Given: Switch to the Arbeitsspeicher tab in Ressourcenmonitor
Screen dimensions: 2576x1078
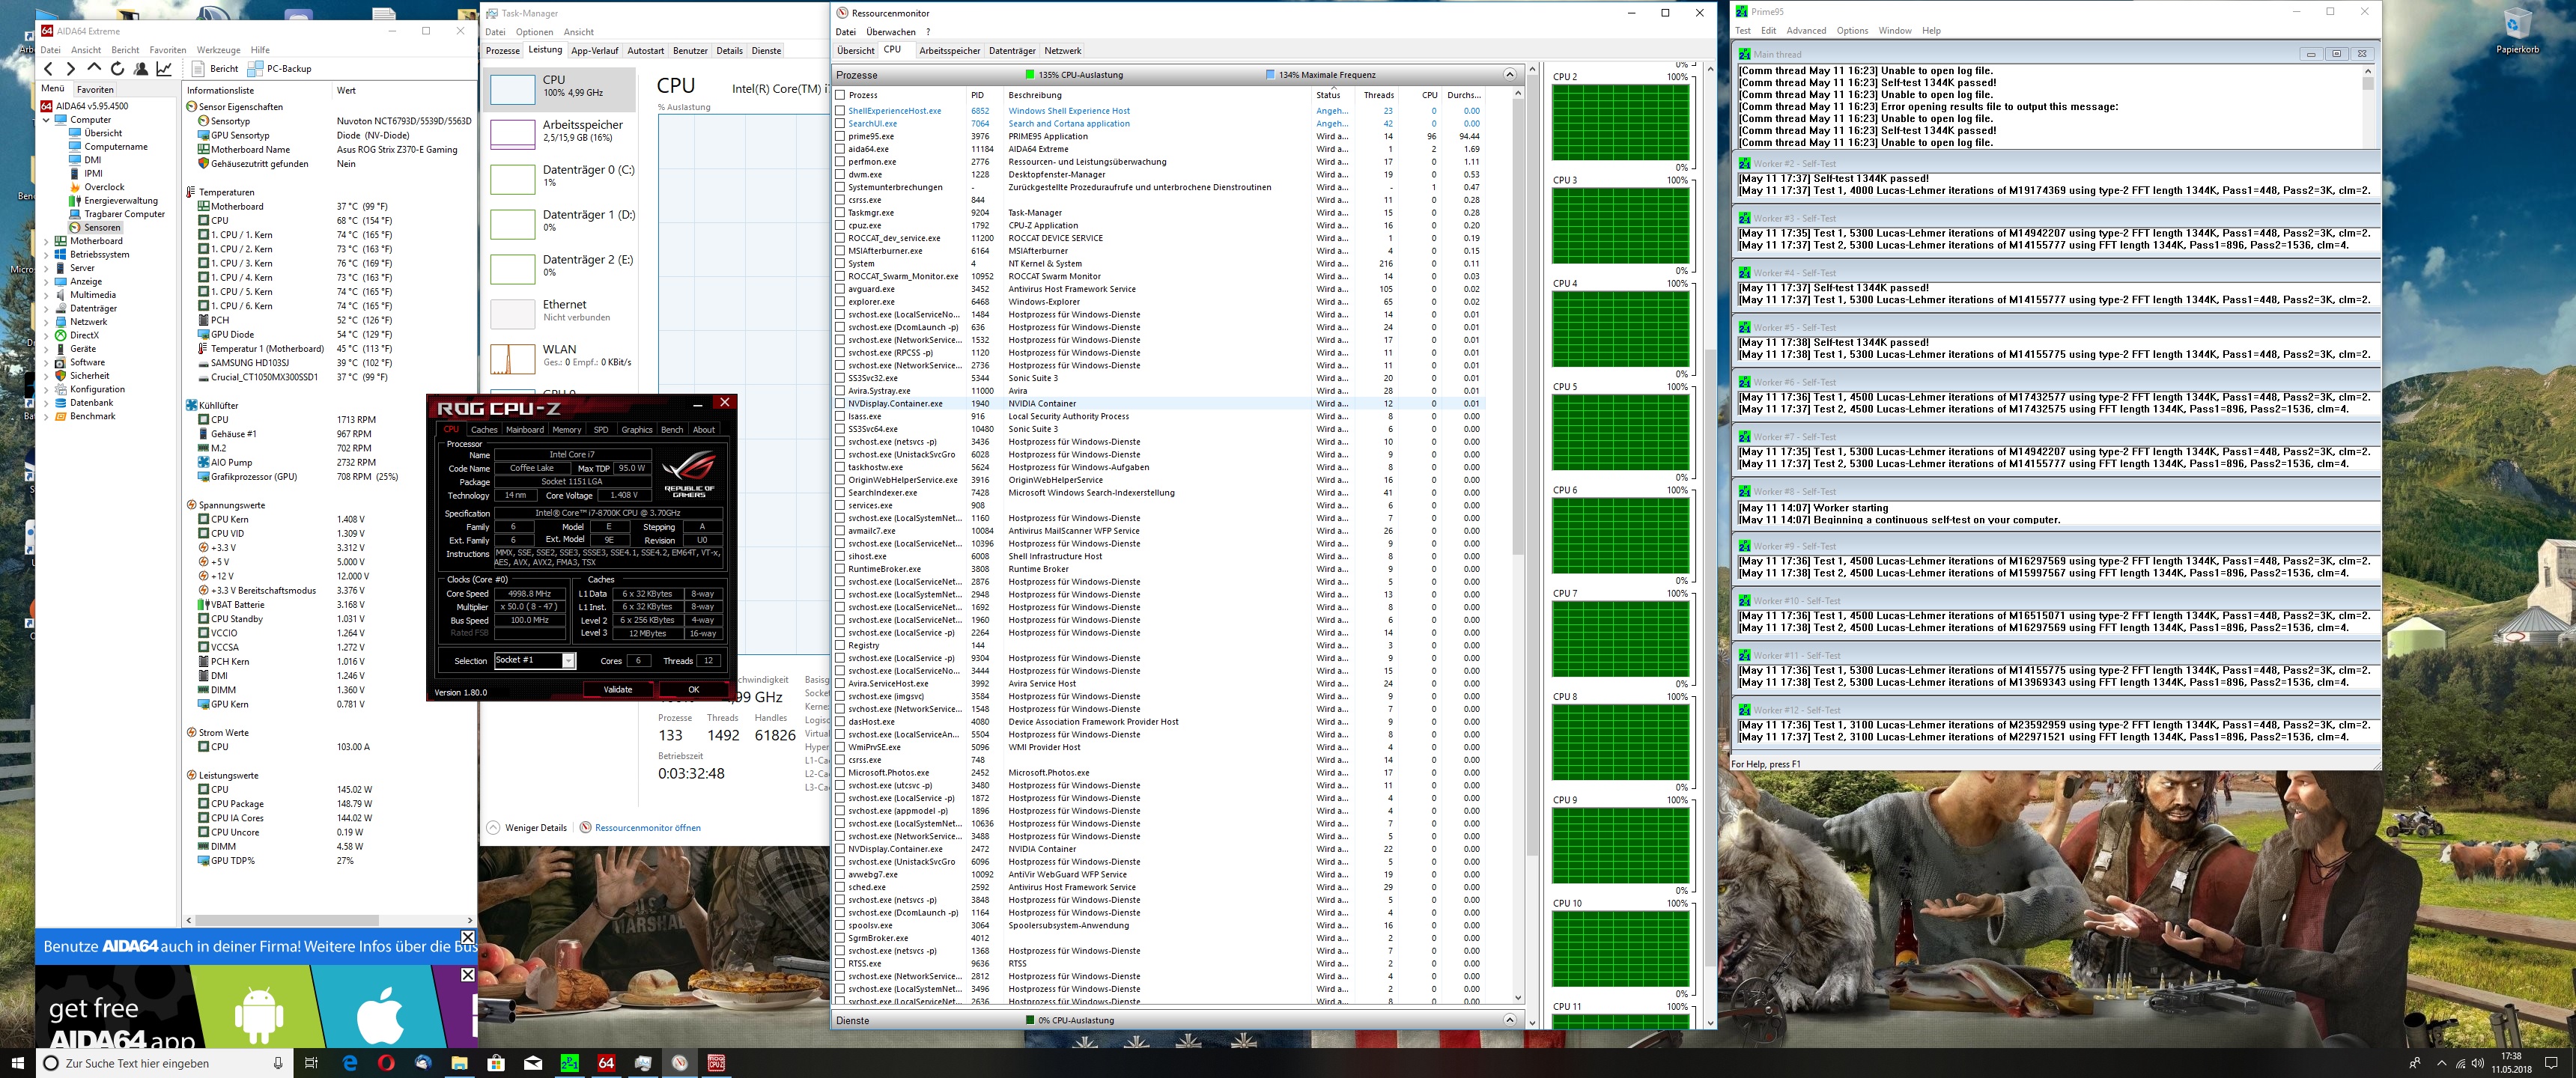Looking at the screenshot, I should [949, 51].
